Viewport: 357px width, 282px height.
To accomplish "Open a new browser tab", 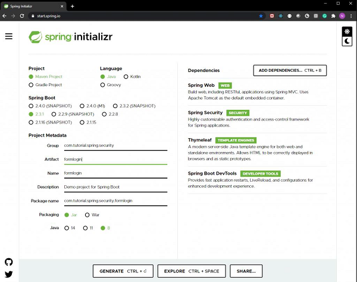I will [73, 6].
